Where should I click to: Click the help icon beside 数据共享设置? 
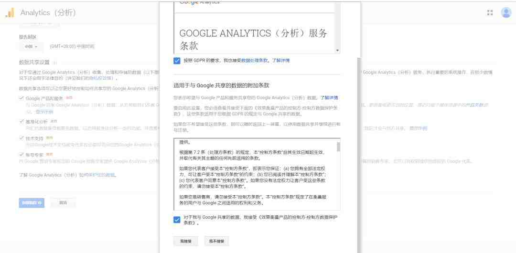(55, 63)
